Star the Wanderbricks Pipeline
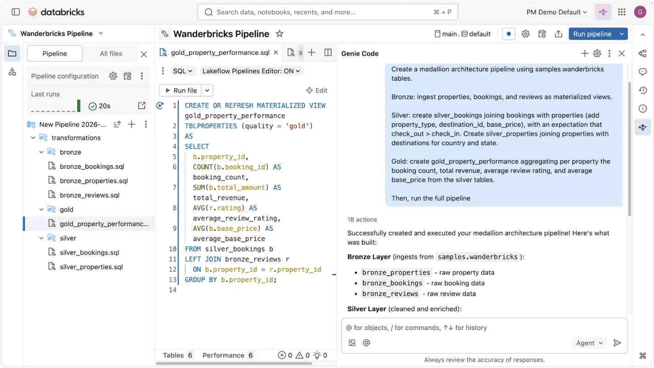 279,33
